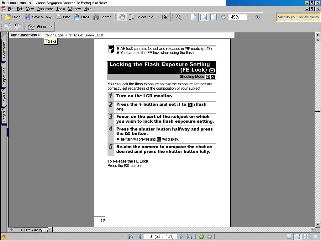Open the zoom percentage dropdown
This screenshot has height=241, width=321.
(250, 17)
